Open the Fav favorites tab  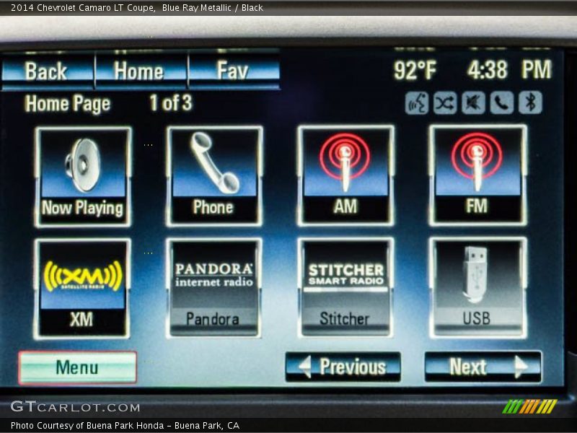(x=233, y=71)
